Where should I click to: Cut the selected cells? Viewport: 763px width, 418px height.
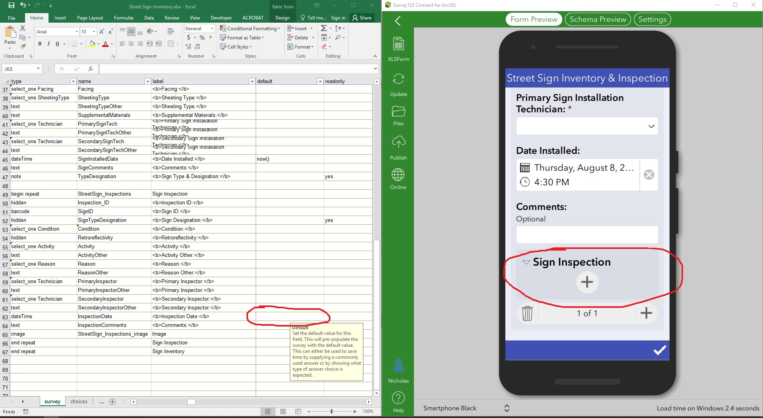pyautogui.click(x=23, y=29)
